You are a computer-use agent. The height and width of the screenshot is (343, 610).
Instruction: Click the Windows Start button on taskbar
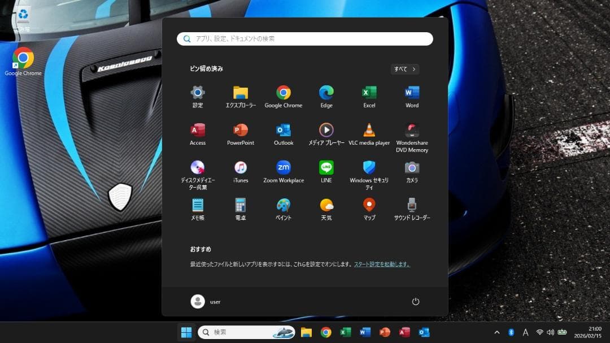pos(186,332)
